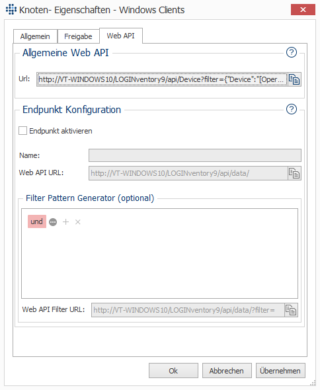
Task: Copy the Web API Filter URL
Action: coord(291,310)
